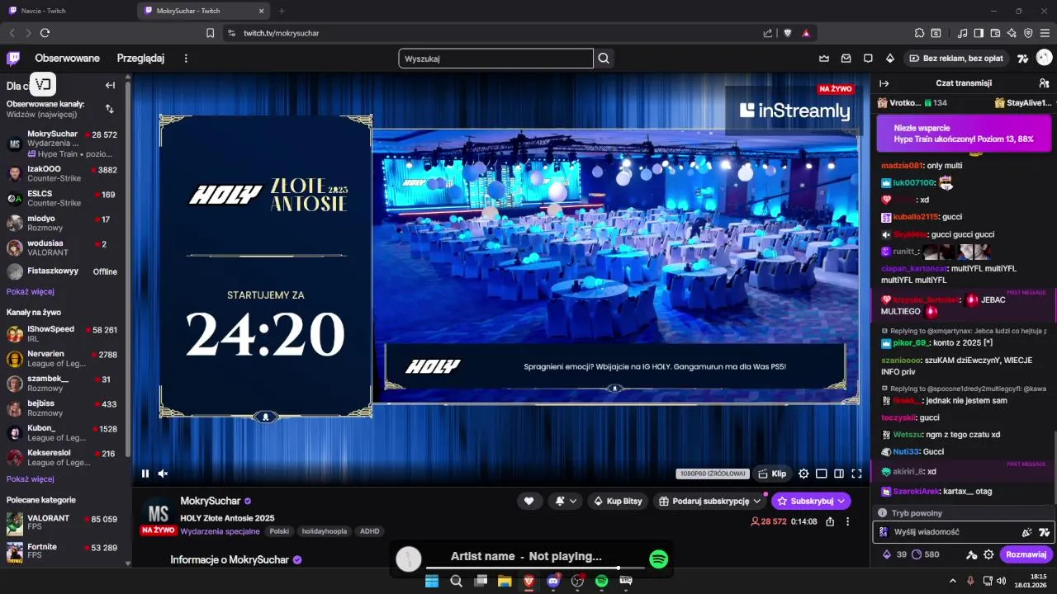Image resolution: width=1057 pixels, height=594 pixels.
Task: Click the search magnifier button
Action: click(x=604, y=59)
